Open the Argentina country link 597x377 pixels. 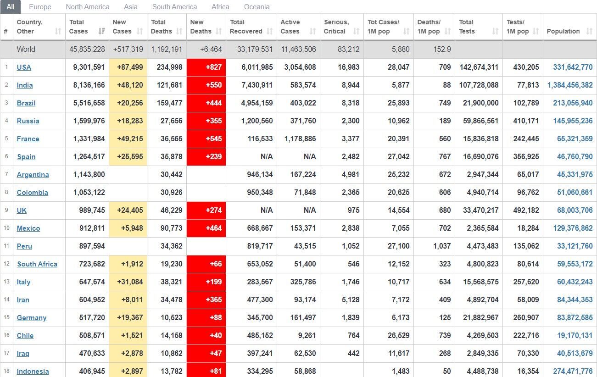pyautogui.click(x=33, y=175)
